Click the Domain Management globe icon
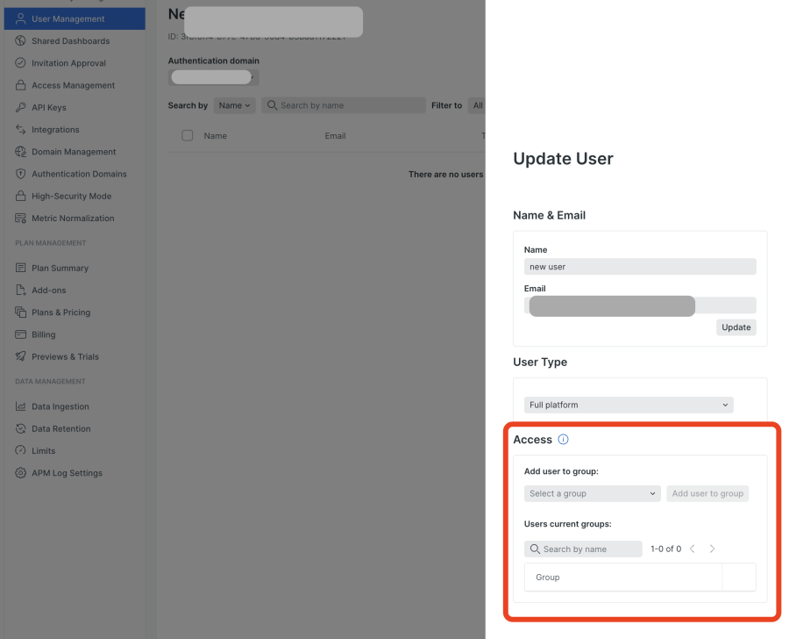 (x=18, y=151)
